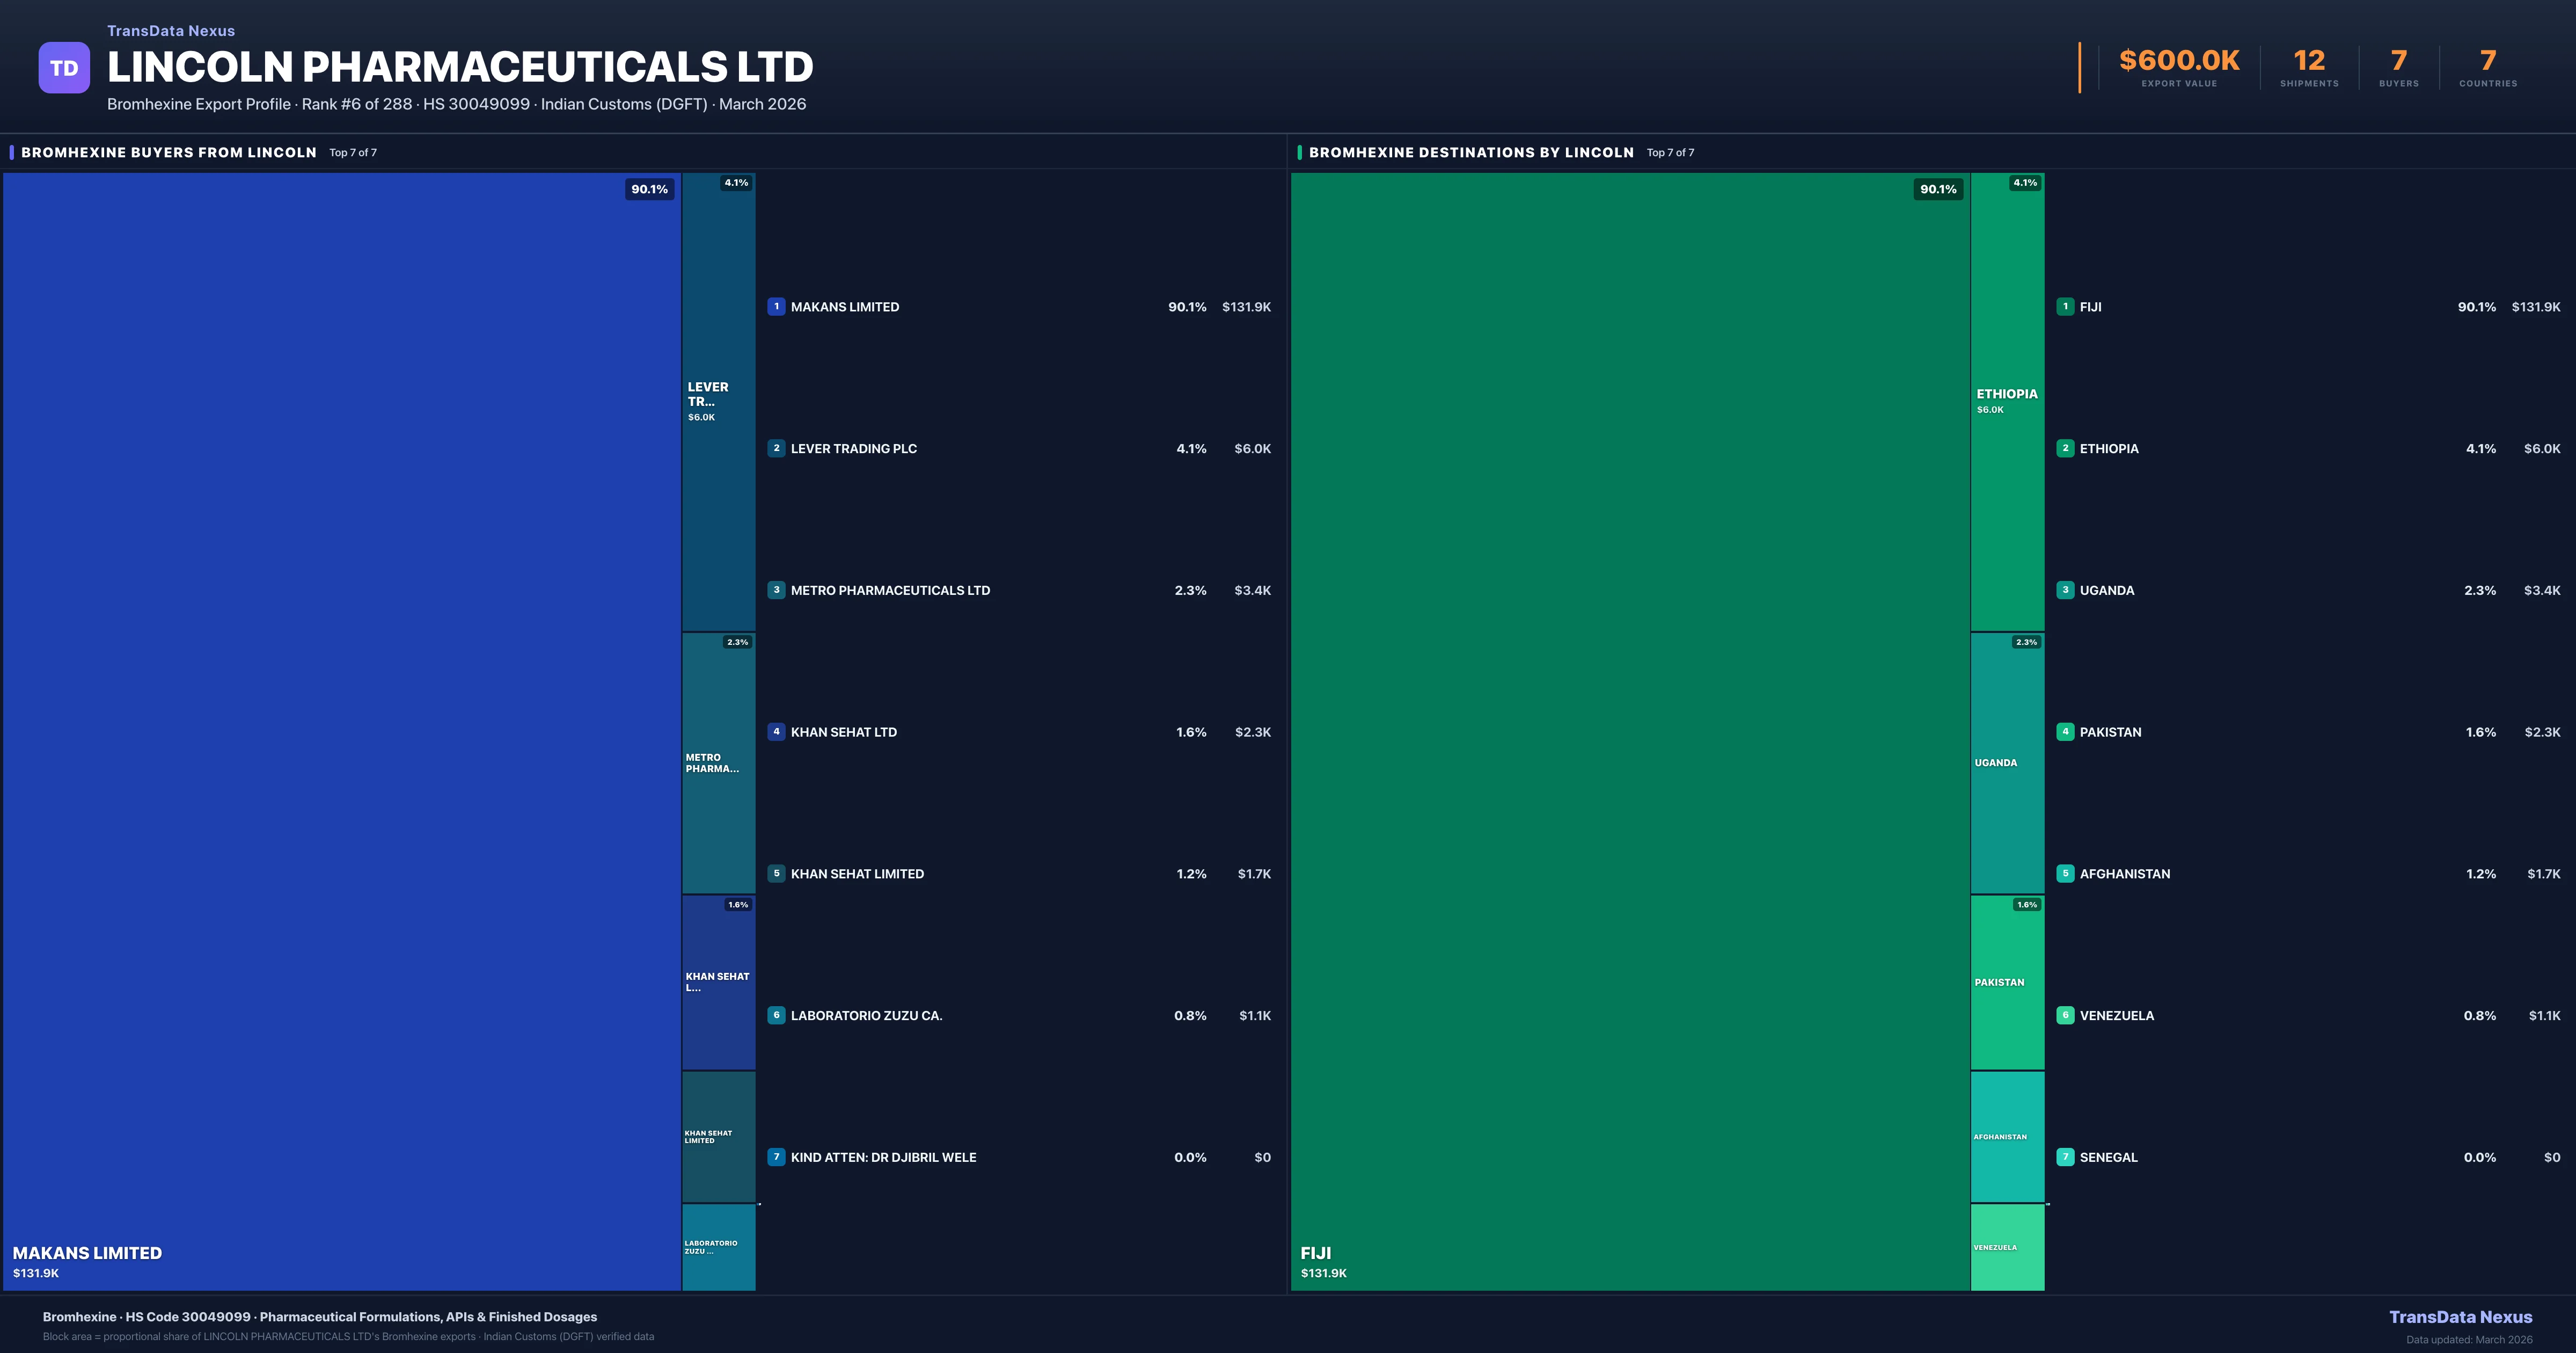The width and height of the screenshot is (2576, 1353).
Task: Open the METRO PHARMACEUTICALS LTD list entry
Action: 890,591
